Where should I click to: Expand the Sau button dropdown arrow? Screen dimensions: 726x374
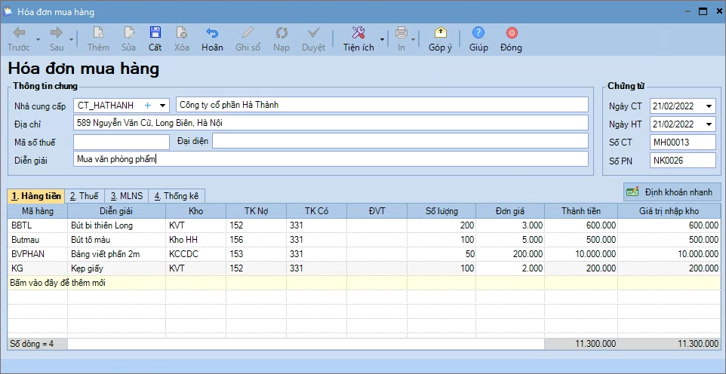71,39
